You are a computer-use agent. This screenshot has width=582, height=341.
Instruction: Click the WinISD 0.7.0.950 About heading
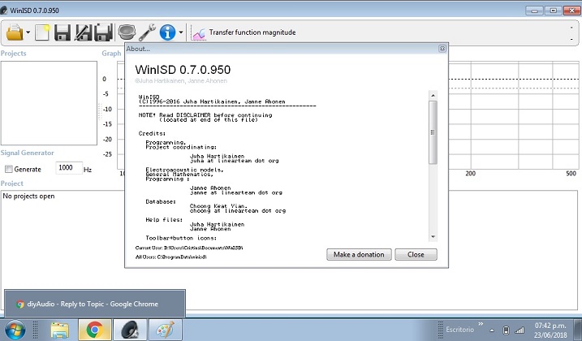point(183,70)
